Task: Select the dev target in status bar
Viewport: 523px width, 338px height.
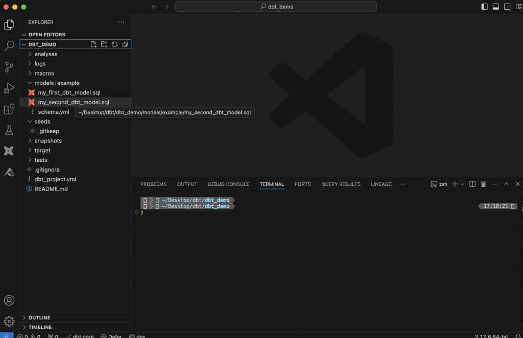Action: (x=137, y=336)
